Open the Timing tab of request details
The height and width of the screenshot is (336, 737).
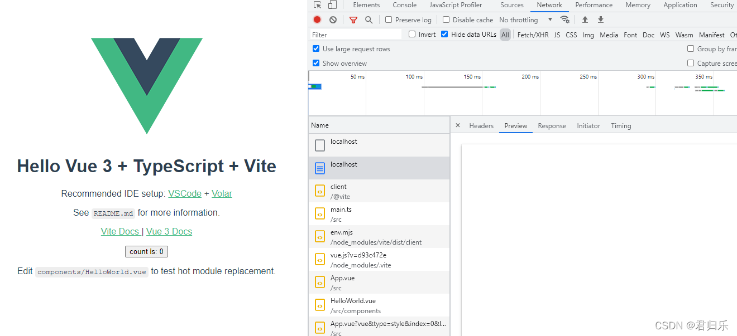point(621,126)
